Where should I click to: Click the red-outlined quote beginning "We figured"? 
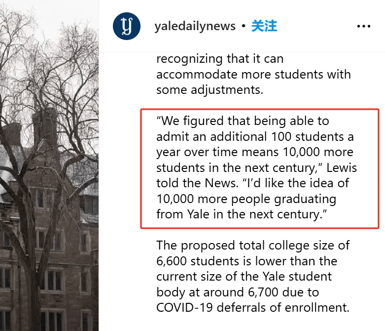click(x=256, y=167)
